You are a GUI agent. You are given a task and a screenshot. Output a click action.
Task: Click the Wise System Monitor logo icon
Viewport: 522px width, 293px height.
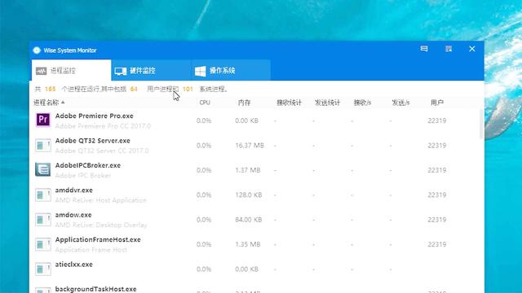37,50
